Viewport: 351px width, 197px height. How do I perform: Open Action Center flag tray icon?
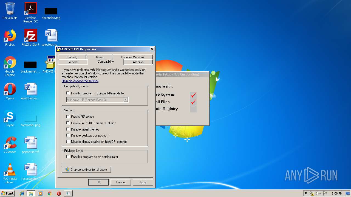point(325,193)
